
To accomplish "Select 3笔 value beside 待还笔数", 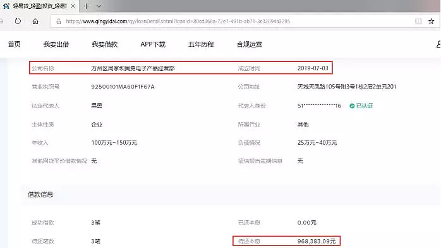I will tap(95, 241).
